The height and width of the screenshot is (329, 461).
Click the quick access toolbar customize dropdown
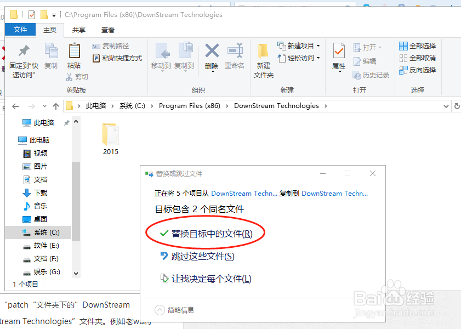pos(54,15)
